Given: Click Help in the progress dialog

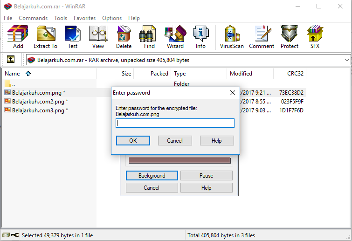Looking at the screenshot, I should (x=207, y=187).
